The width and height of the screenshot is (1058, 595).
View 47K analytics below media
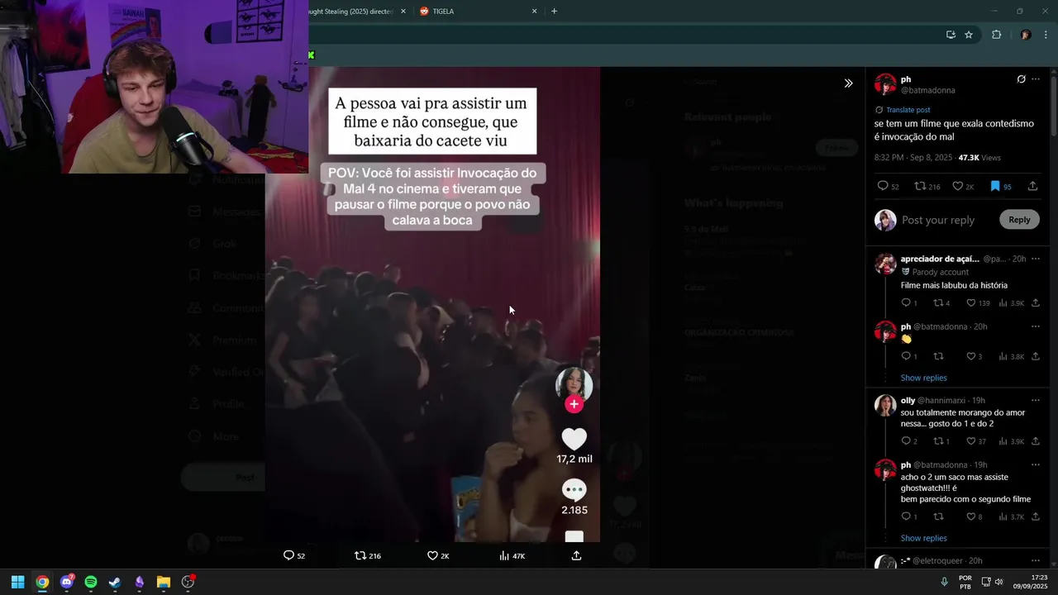[x=512, y=556]
